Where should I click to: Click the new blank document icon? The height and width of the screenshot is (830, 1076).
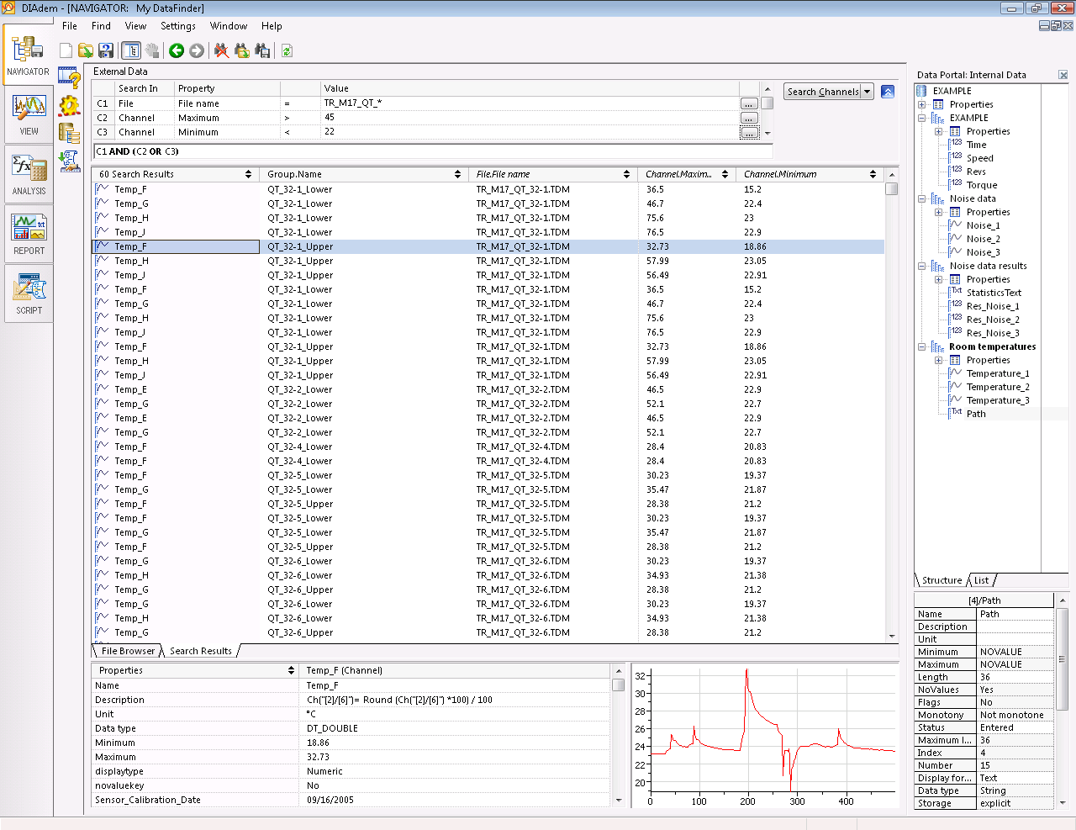tap(66, 51)
